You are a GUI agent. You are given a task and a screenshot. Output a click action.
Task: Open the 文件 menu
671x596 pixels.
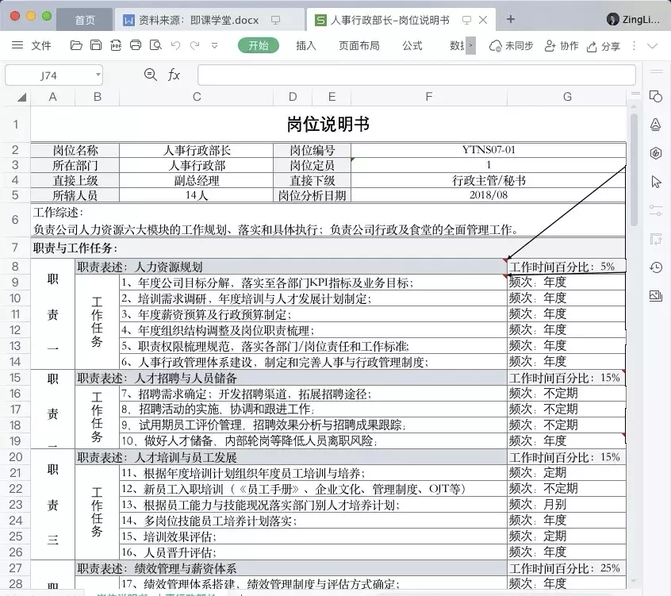click(x=33, y=46)
